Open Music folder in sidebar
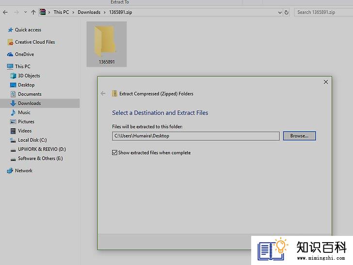353x265 pixels. point(24,113)
